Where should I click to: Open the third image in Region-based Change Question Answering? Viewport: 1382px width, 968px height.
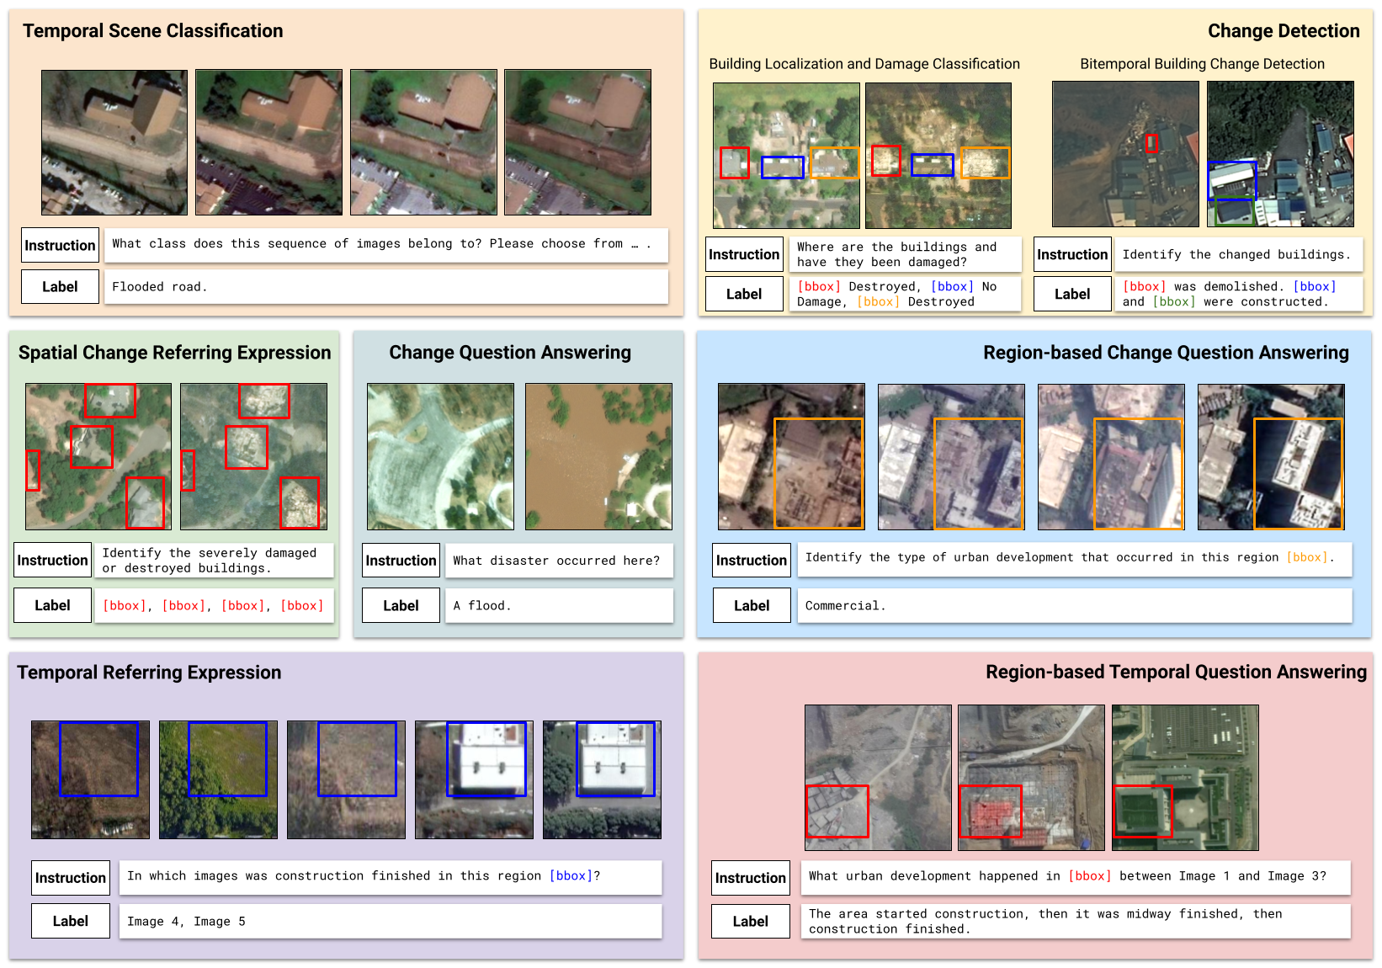pyautogui.click(x=1111, y=456)
